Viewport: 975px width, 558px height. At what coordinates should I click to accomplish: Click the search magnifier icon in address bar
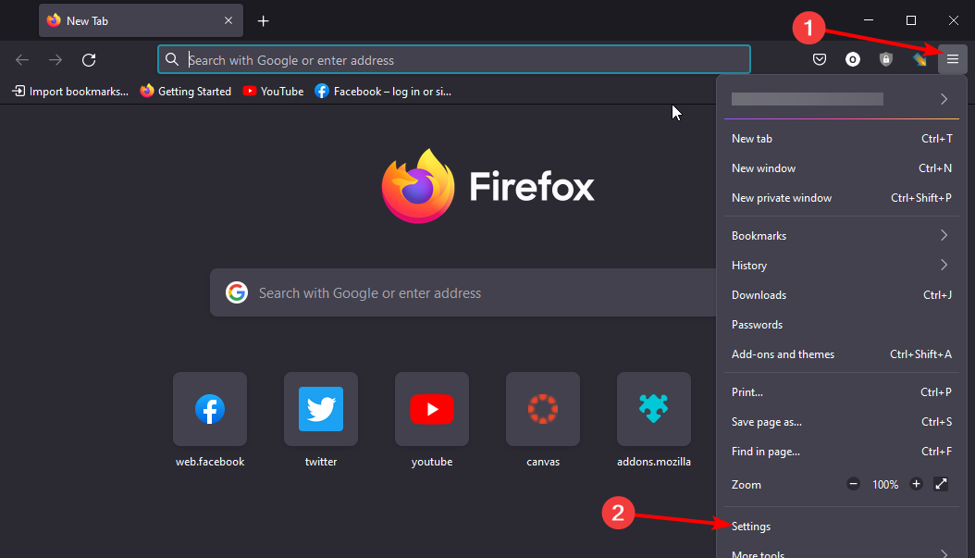[172, 59]
